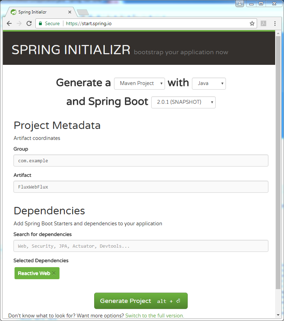Open the Spring Boot version dropdown
284x321 pixels.
pyautogui.click(x=183, y=102)
